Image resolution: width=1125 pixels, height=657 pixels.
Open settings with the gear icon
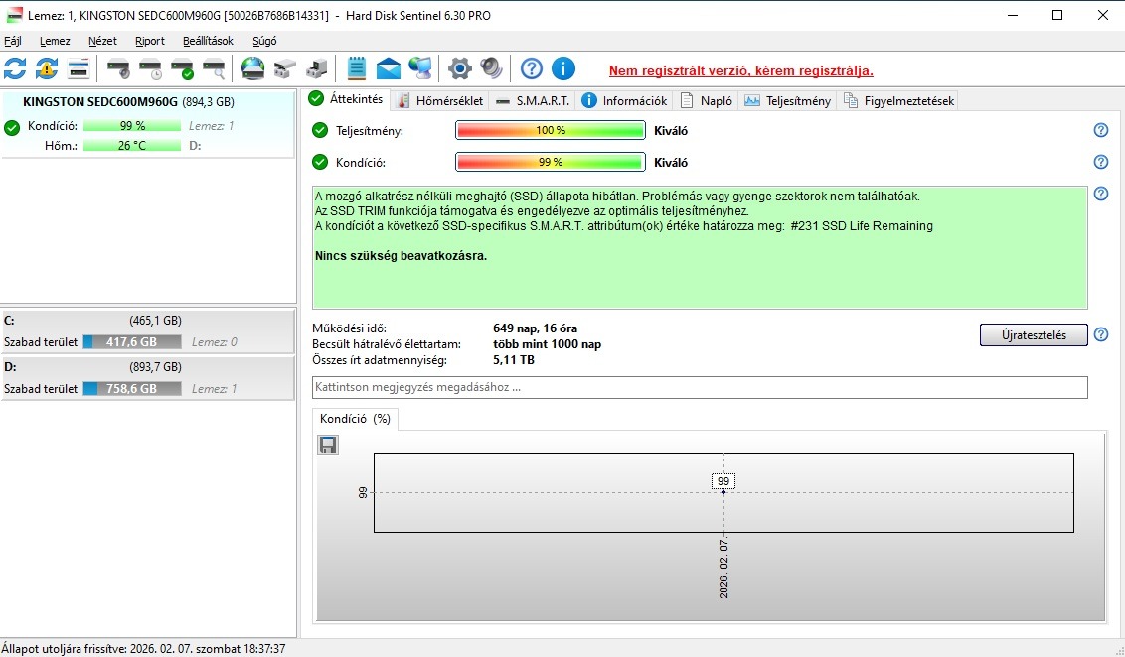(x=460, y=68)
